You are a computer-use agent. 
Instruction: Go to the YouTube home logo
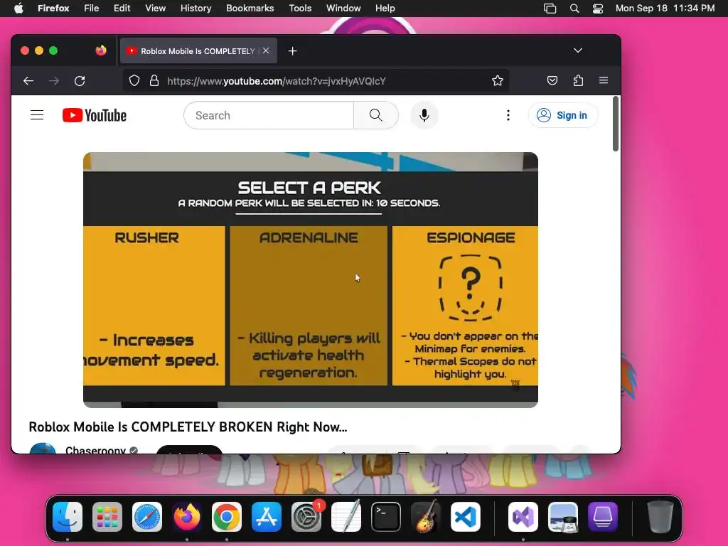[x=95, y=115]
